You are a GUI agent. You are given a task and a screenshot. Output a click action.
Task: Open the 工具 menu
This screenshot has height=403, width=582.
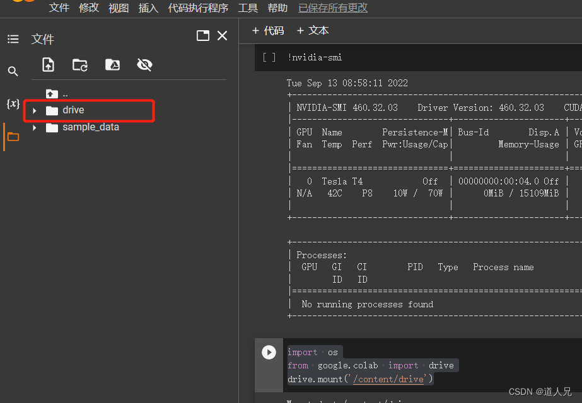[x=248, y=8]
